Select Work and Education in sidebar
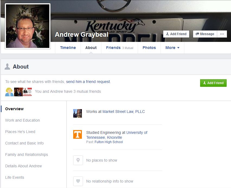The width and height of the screenshot is (231, 188). [23, 120]
